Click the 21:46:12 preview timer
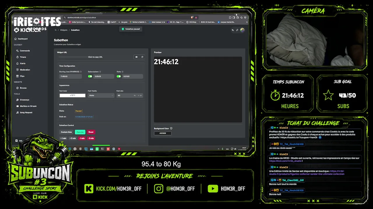373x209 pixels. point(166,62)
